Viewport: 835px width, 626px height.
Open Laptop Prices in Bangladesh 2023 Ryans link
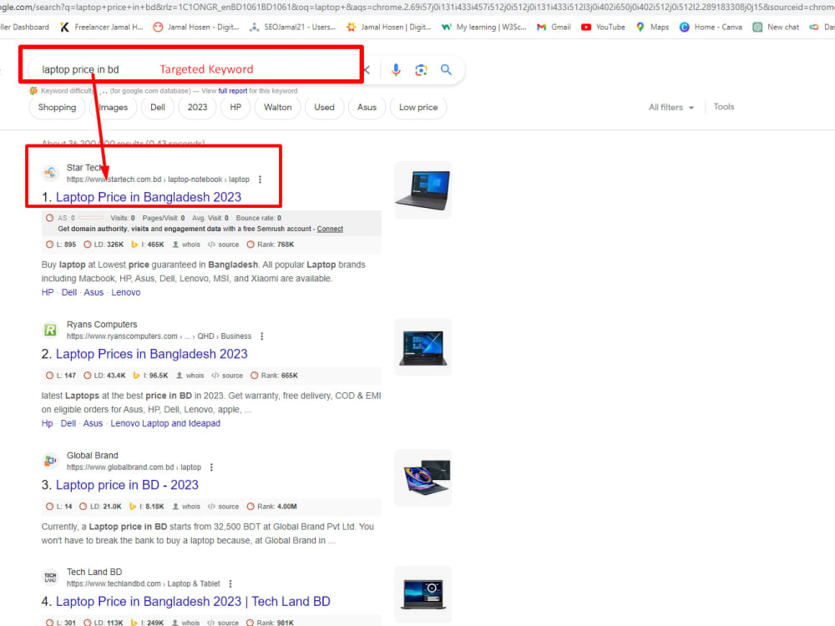pyautogui.click(x=152, y=355)
